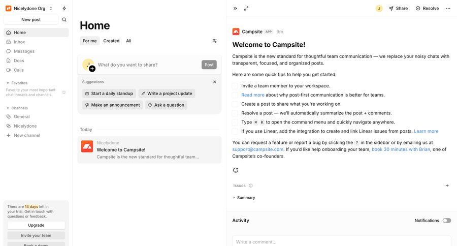Check the Linear integration checkbox

(x=235, y=131)
